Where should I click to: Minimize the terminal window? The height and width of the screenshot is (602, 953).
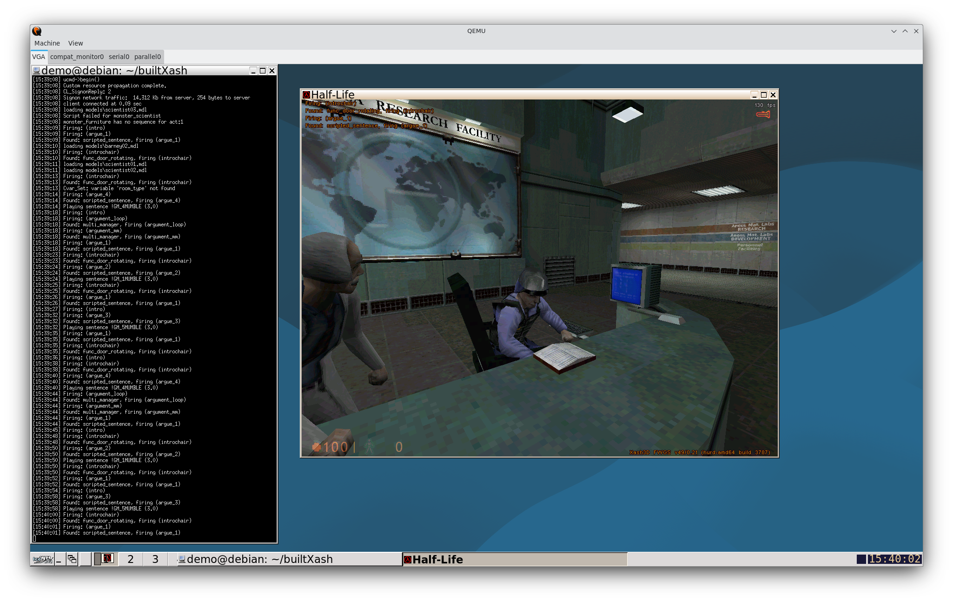[x=253, y=71]
